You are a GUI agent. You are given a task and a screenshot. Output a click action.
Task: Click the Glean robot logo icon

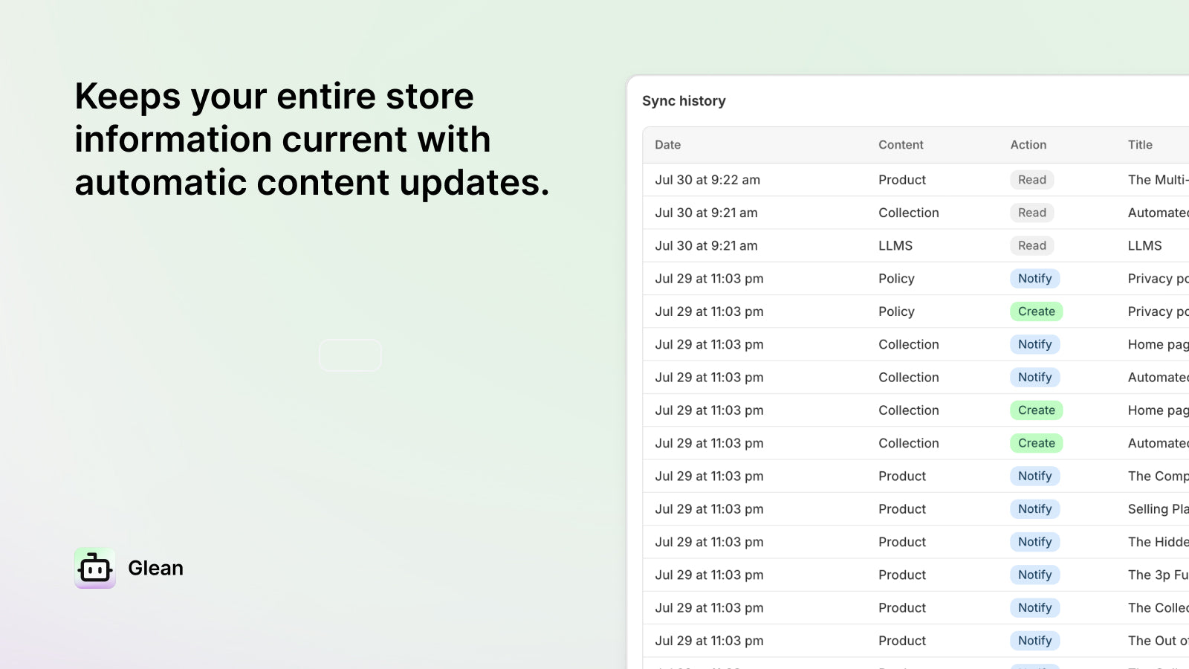tap(94, 568)
